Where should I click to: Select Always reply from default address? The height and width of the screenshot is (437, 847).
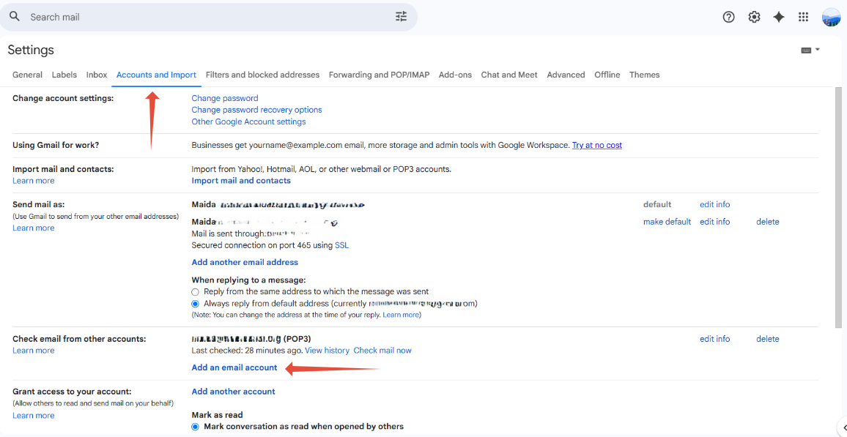[196, 304]
